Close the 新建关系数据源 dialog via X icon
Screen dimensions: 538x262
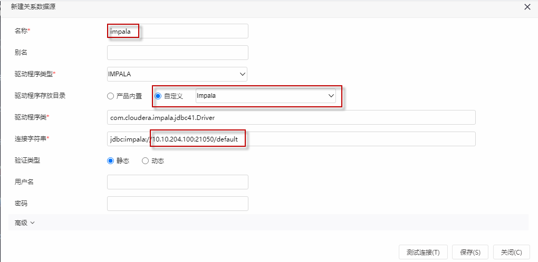527,7
